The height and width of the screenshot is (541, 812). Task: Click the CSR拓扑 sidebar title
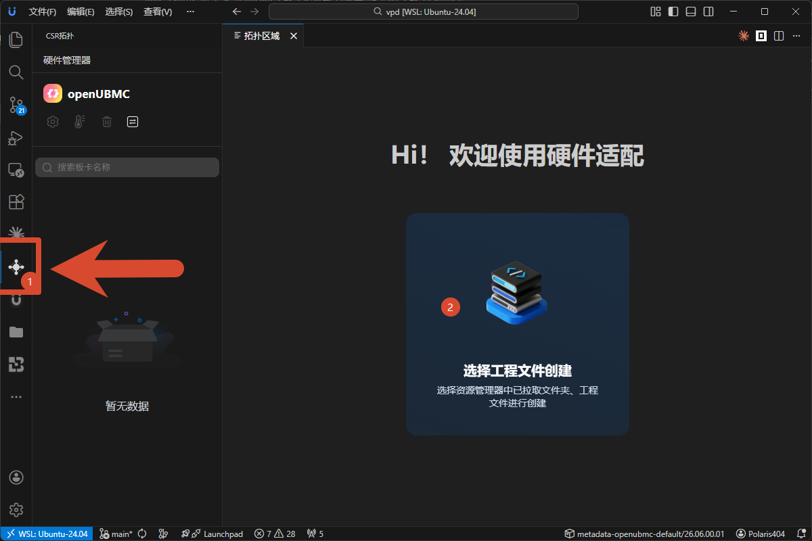pyautogui.click(x=60, y=36)
